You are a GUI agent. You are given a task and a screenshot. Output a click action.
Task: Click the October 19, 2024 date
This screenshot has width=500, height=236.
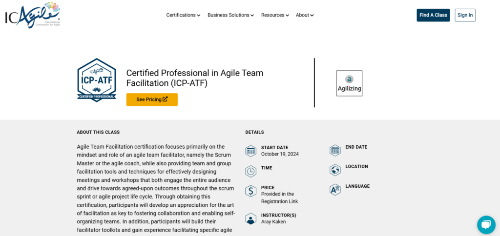[x=280, y=154]
